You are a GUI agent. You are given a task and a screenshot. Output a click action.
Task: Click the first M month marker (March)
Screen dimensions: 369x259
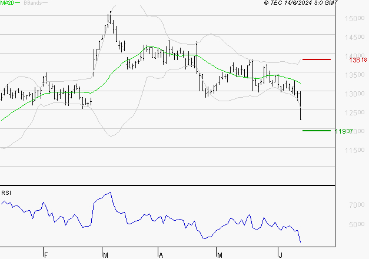click(105, 255)
